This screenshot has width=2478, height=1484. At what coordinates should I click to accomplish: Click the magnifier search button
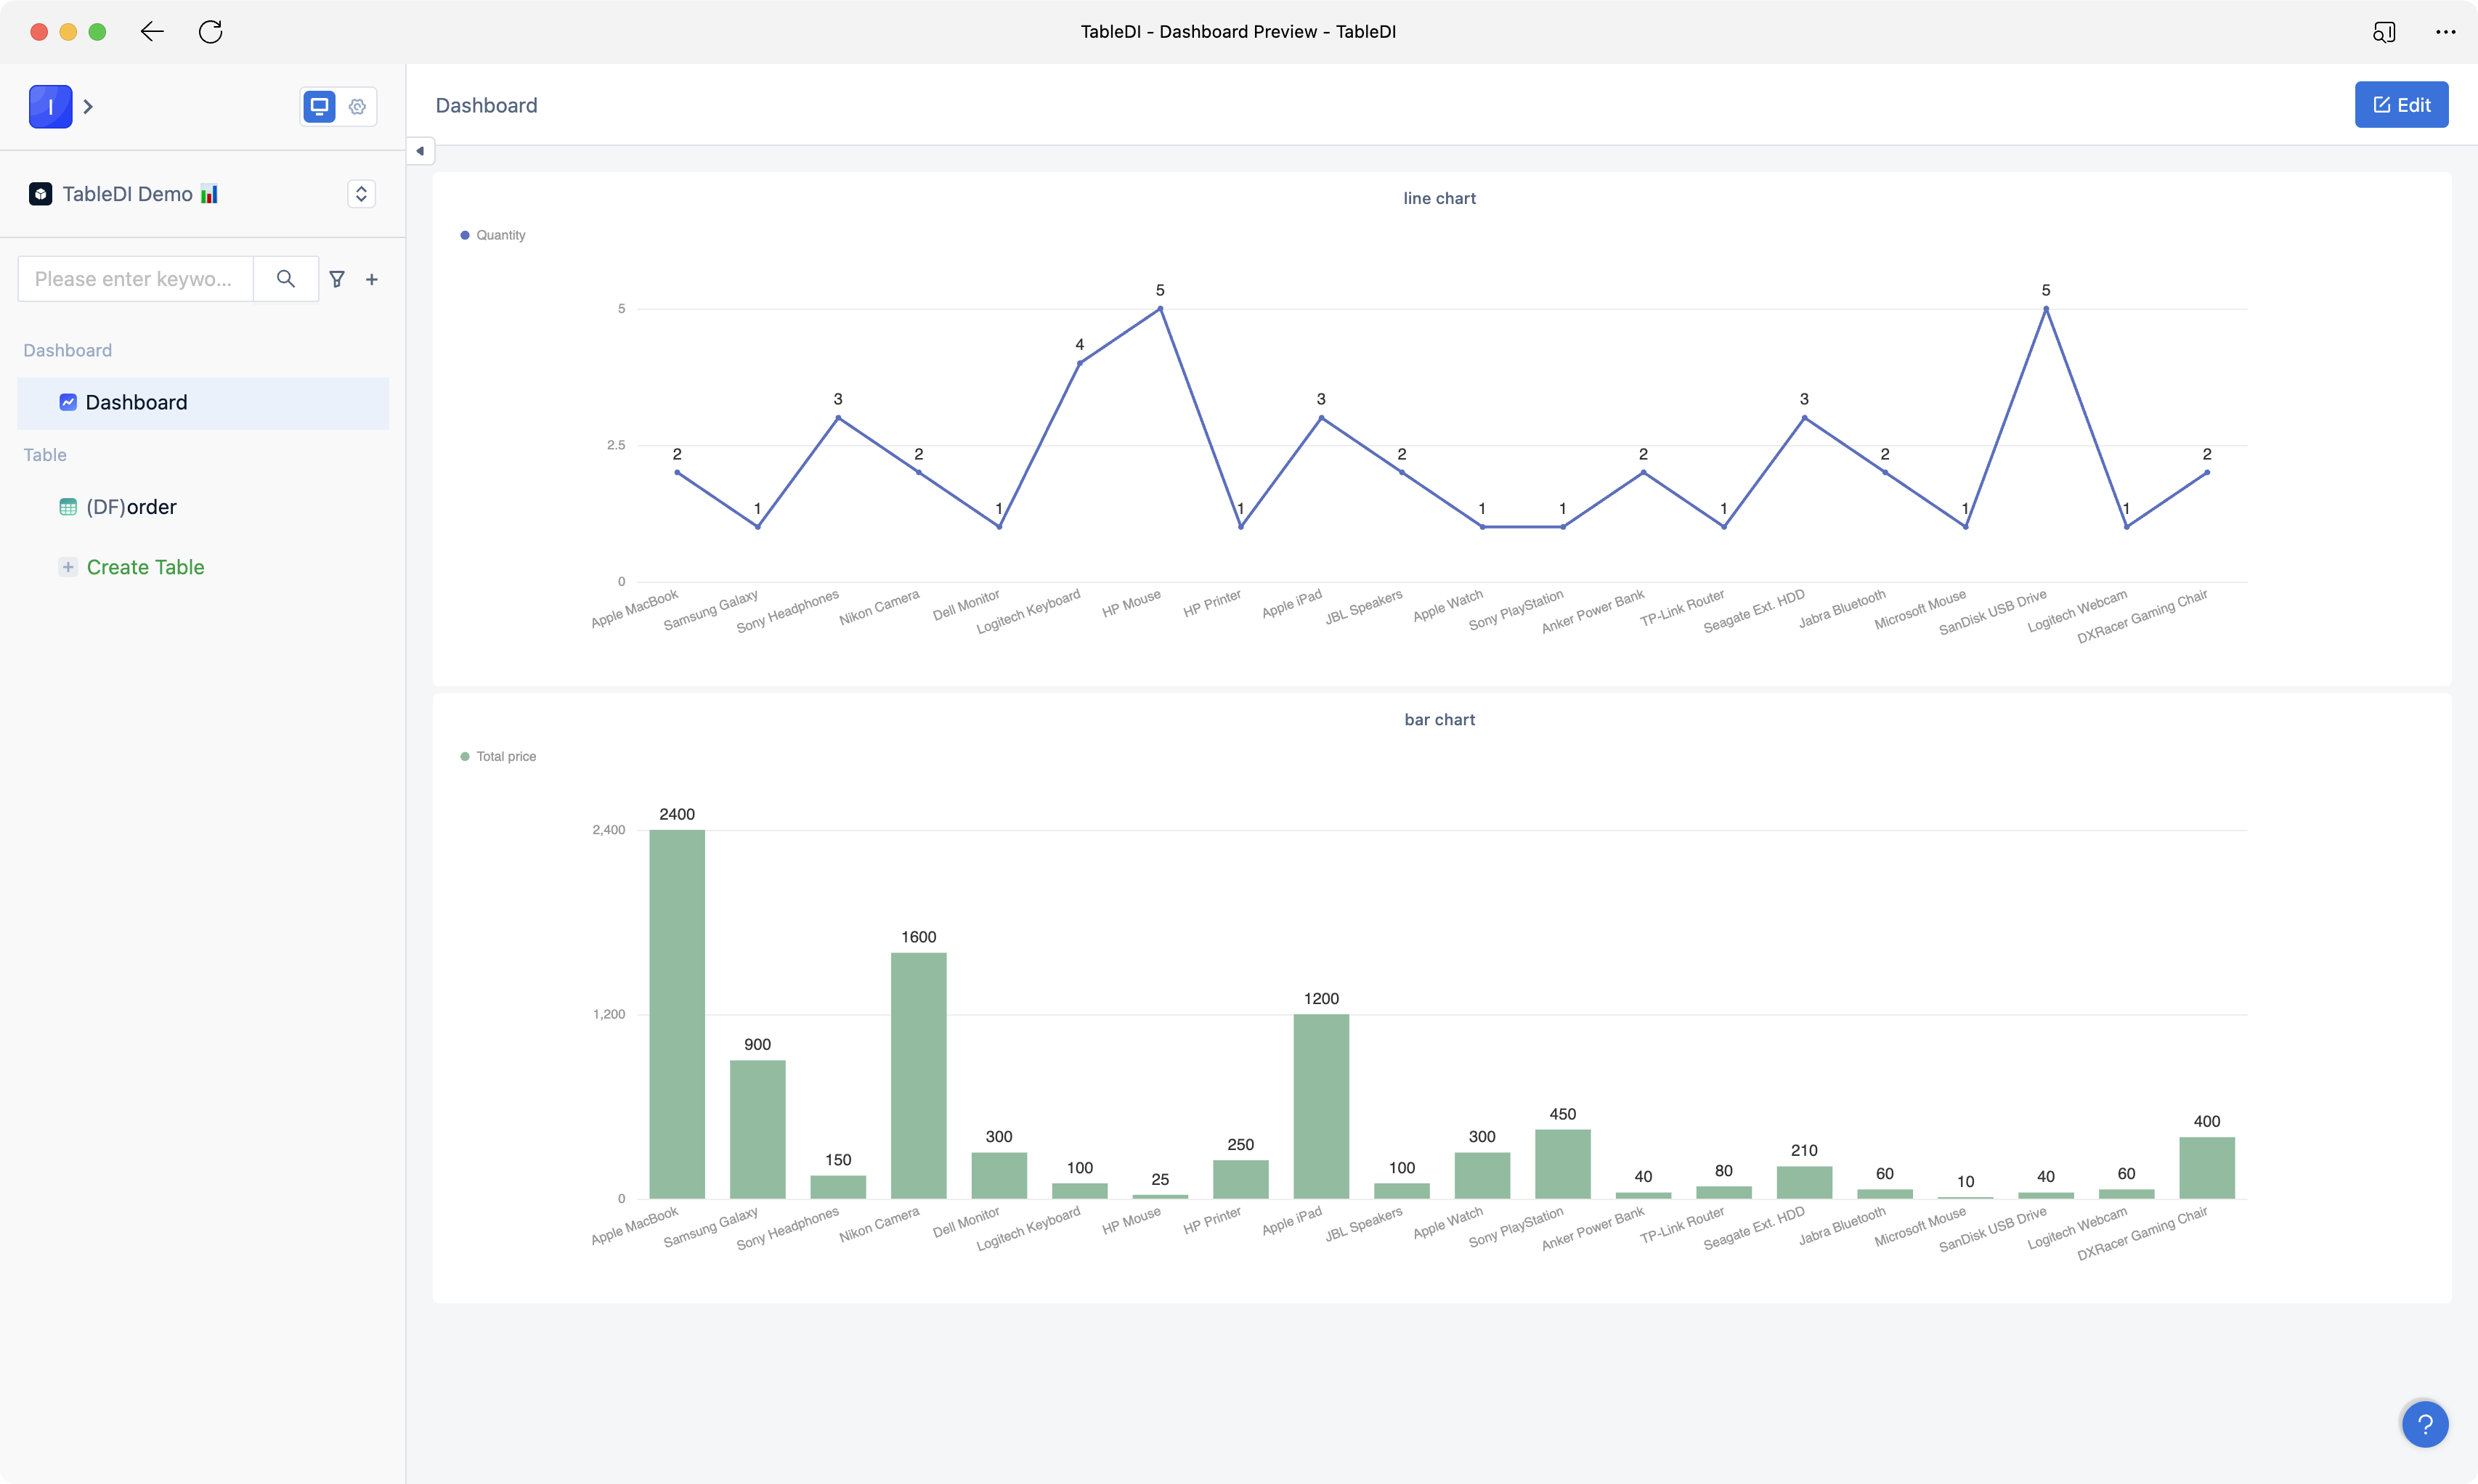(286, 279)
